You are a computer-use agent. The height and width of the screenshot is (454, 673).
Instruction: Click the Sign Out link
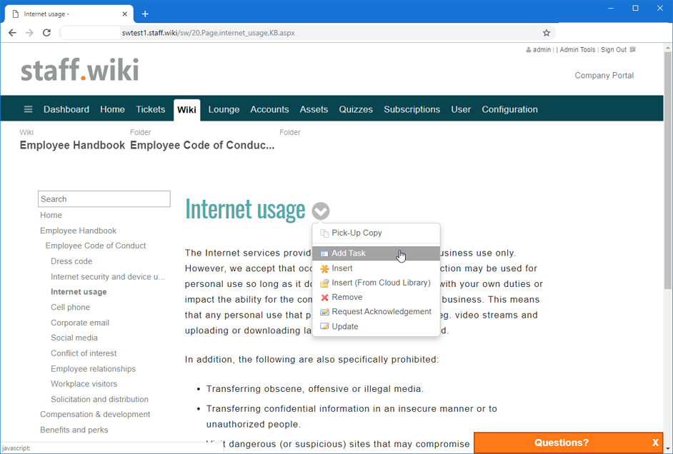point(613,50)
